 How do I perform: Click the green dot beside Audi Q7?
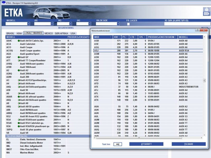click(19, 57)
